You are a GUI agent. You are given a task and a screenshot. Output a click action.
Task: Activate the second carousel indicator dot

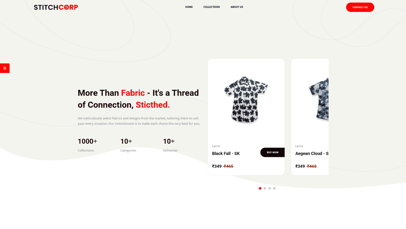(265, 188)
